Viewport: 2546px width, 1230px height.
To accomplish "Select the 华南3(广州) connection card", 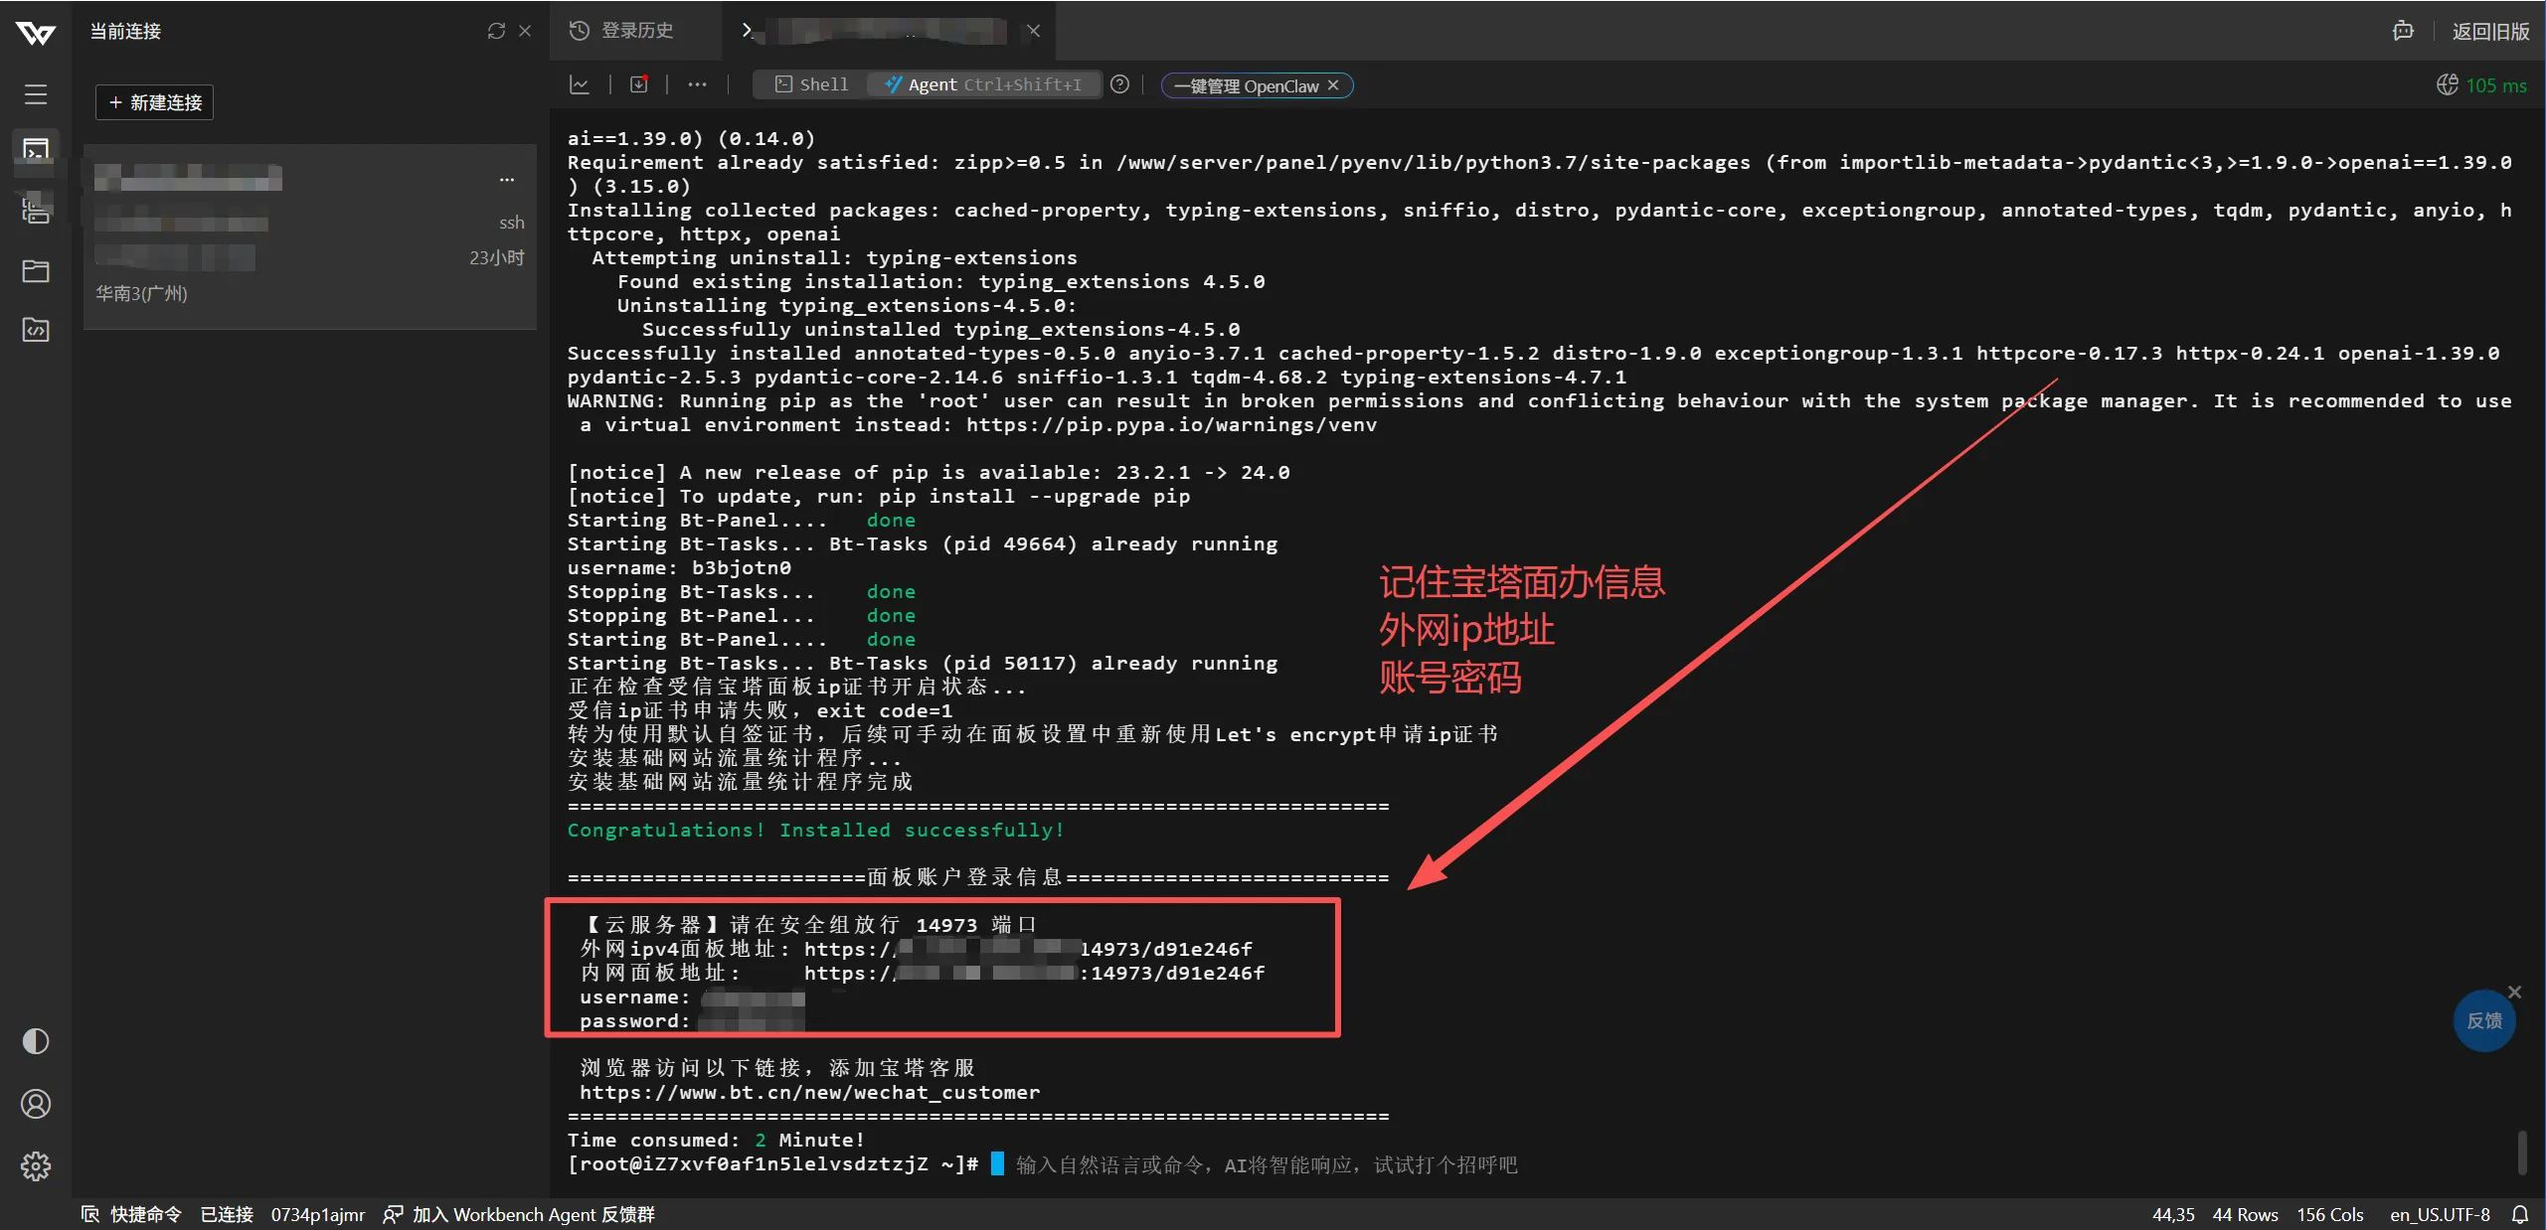I will [x=310, y=236].
